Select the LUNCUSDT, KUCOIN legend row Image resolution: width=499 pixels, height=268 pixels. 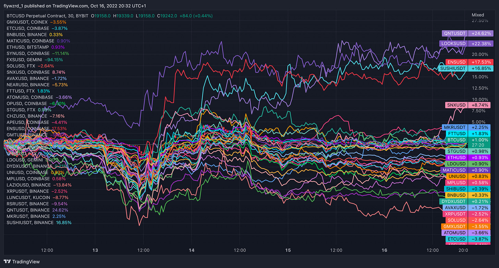click(37, 198)
